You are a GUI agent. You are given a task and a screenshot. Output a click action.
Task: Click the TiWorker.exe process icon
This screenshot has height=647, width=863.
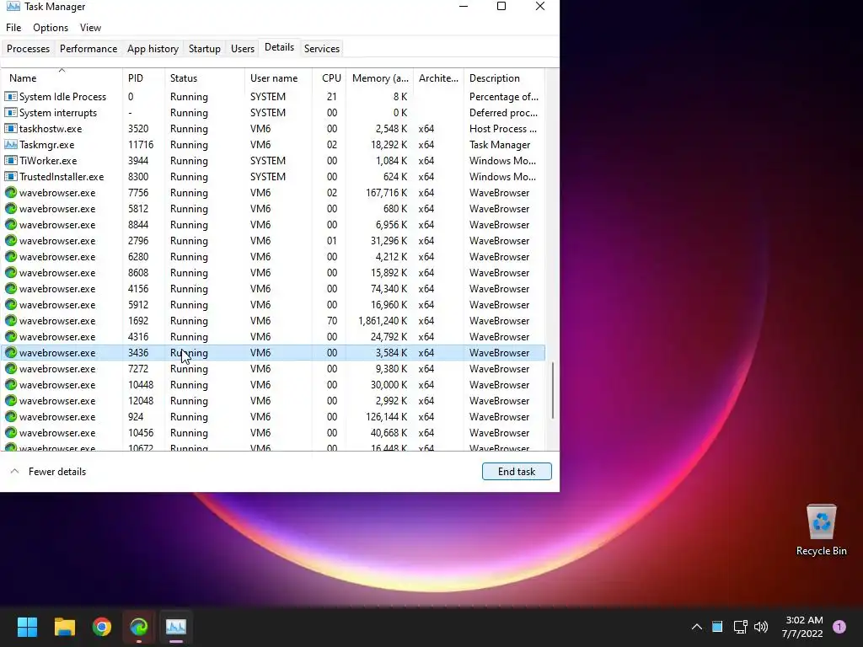pyautogui.click(x=10, y=160)
